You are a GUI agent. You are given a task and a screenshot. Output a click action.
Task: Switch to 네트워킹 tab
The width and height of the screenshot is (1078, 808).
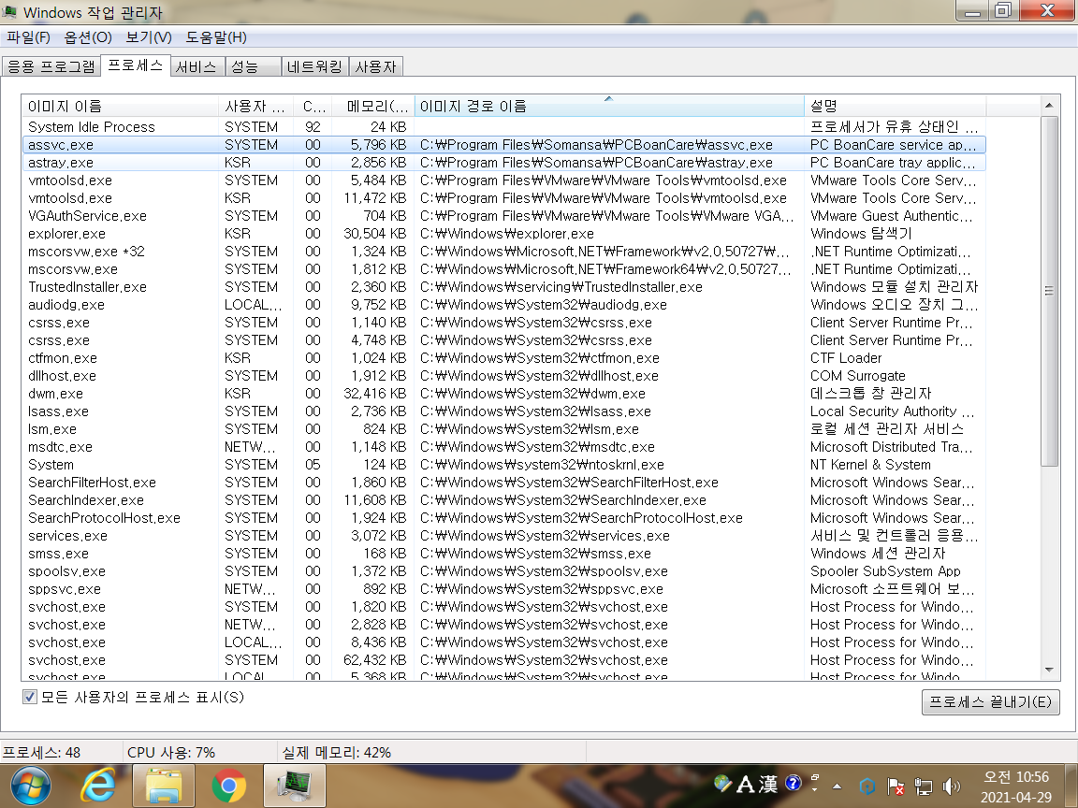click(314, 66)
